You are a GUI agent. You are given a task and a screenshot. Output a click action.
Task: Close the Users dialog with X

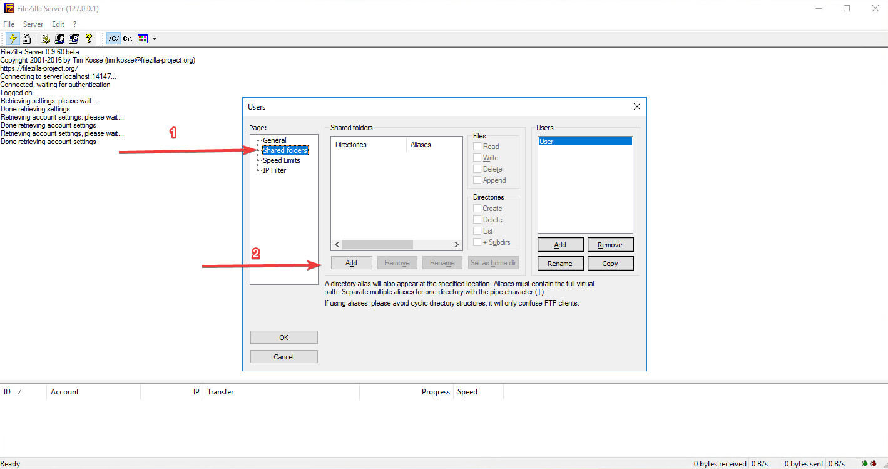[x=637, y=107]
